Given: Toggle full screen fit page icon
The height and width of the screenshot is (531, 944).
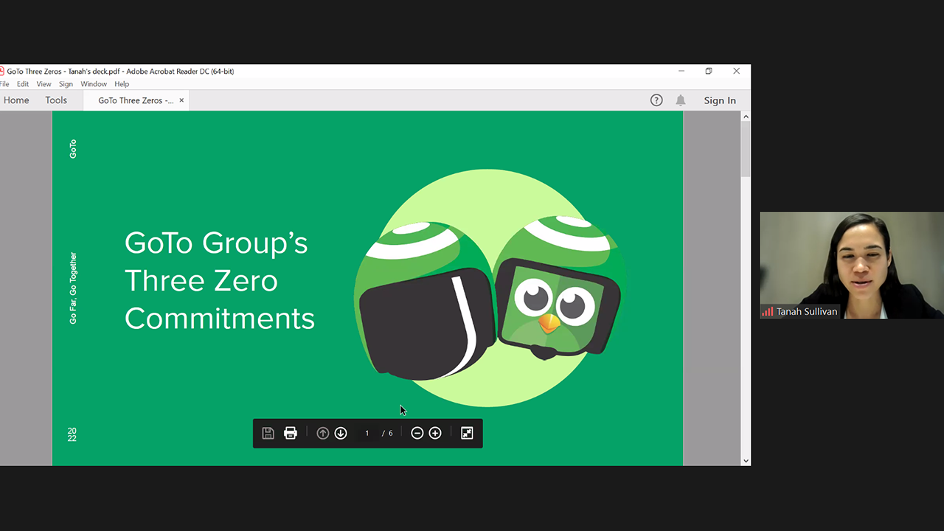Looking at the screenshot, I should [467, 433].
